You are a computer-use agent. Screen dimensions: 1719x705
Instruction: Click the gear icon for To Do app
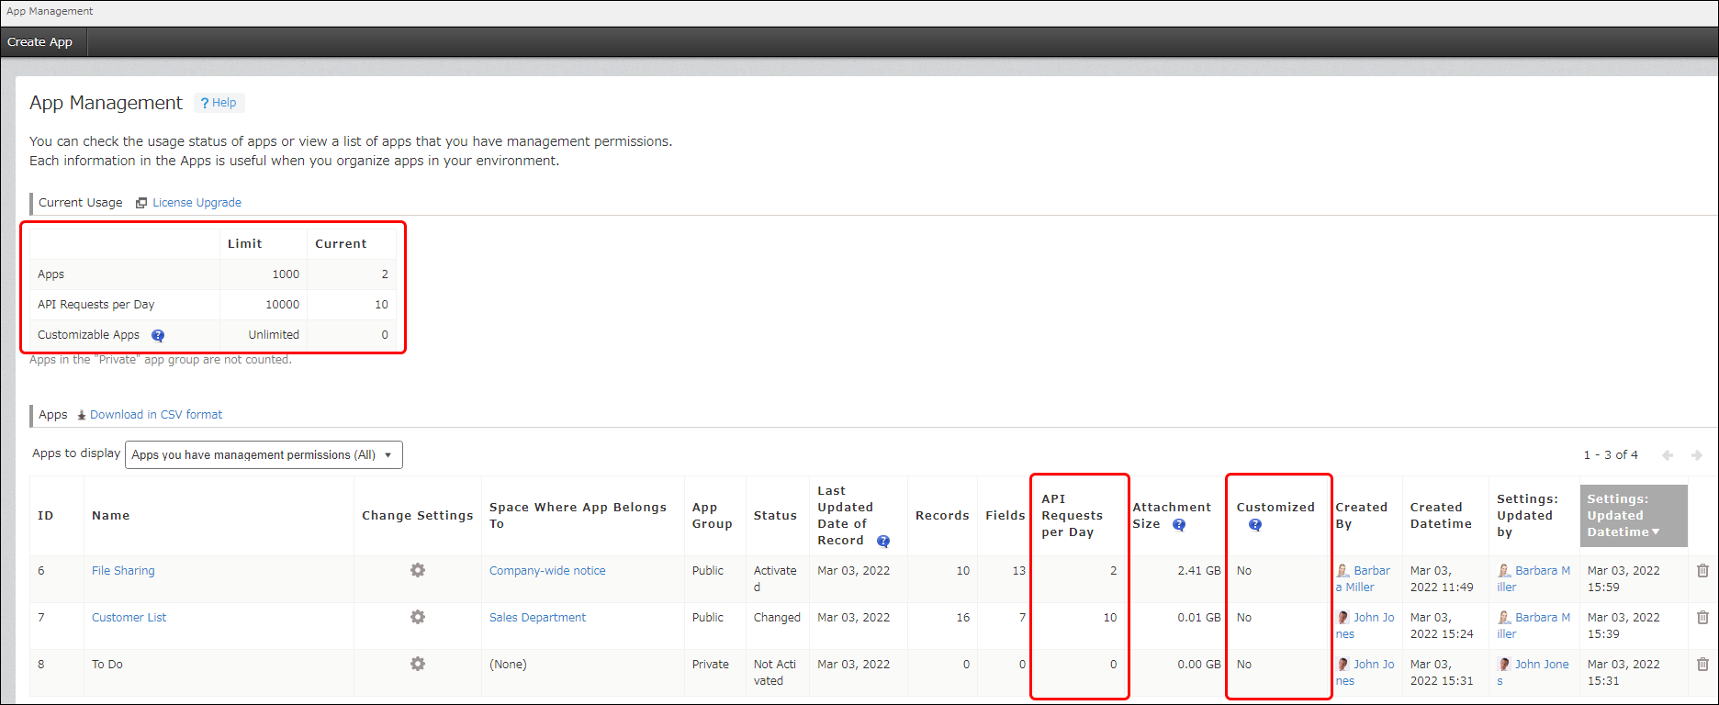point(417,664)
